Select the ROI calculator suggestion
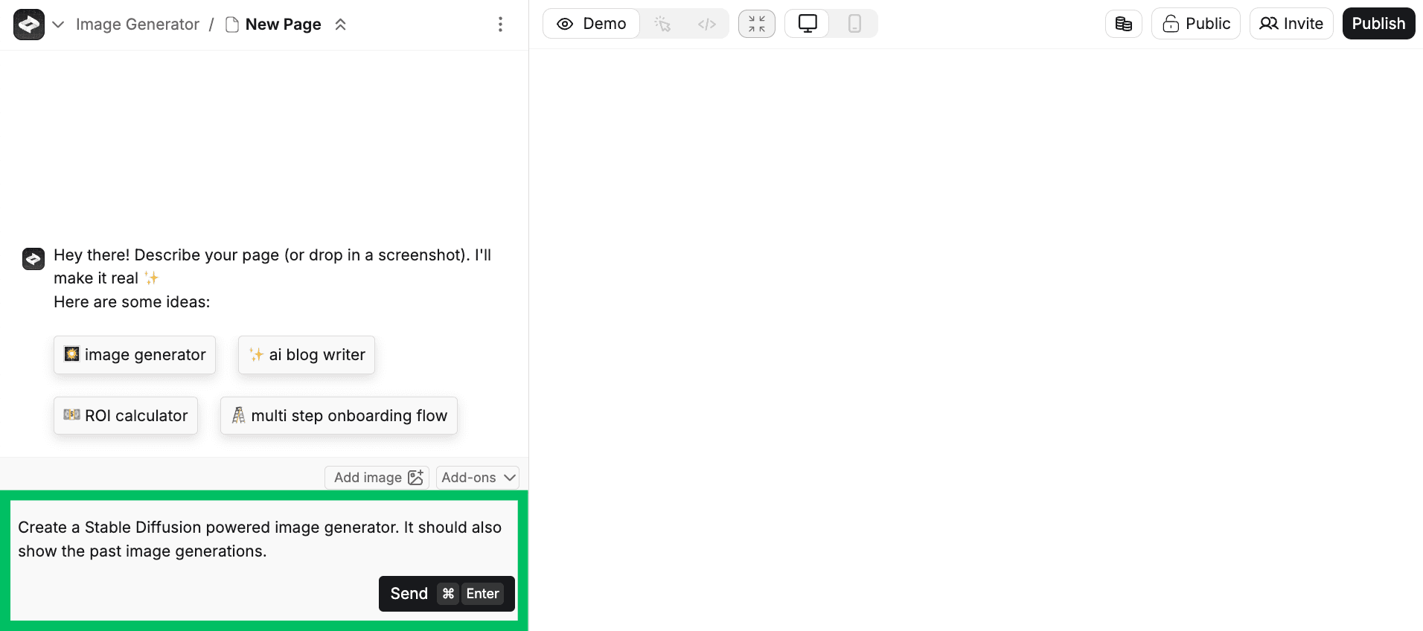The height and width of the screenshot is (631, 1423). coord(126,416)
